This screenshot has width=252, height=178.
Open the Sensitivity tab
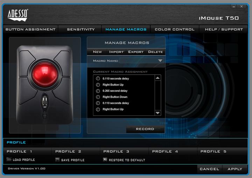click(81, 30)
